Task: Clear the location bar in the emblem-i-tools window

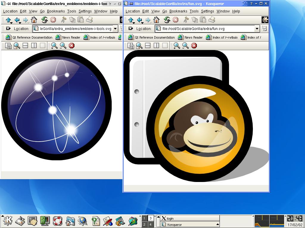Action: pyautogui.click(x=8, y=28)
